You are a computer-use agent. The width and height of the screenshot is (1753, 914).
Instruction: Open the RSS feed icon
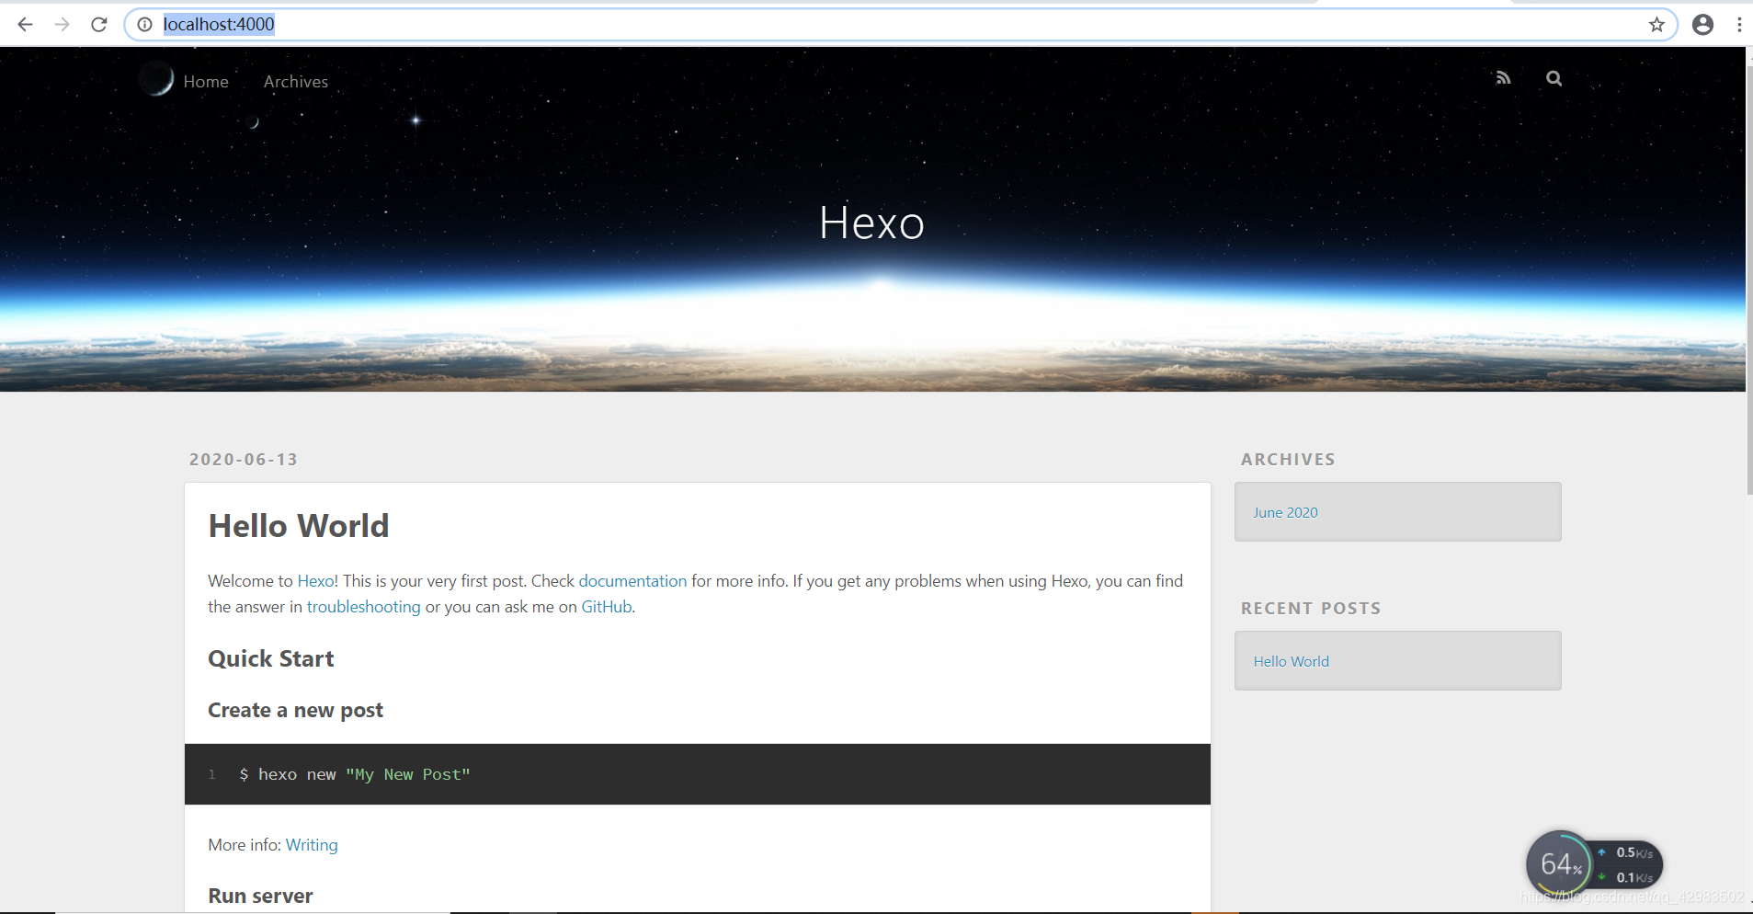click(1503, 78)
